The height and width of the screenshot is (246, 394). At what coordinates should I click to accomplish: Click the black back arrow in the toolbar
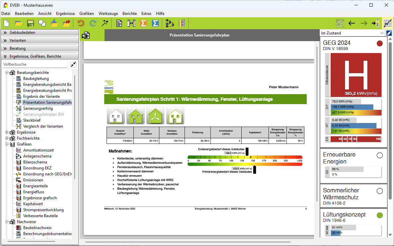point(352,23)
